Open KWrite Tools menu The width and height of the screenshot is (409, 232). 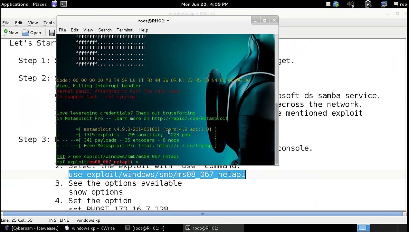(x=49, y=23)
